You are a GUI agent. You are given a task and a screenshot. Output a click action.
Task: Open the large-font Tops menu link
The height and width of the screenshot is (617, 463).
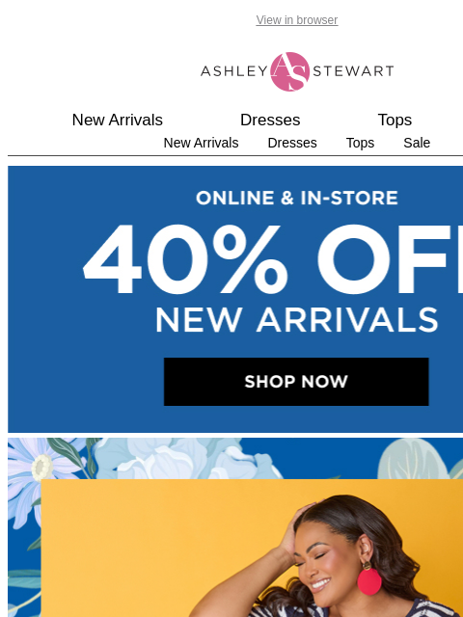point(395,120)
